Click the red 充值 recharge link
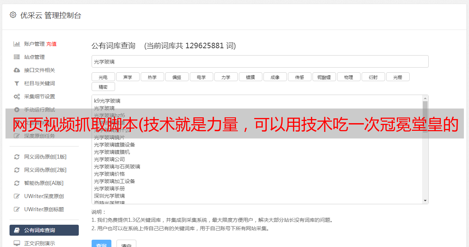 [x=51, y=44]
